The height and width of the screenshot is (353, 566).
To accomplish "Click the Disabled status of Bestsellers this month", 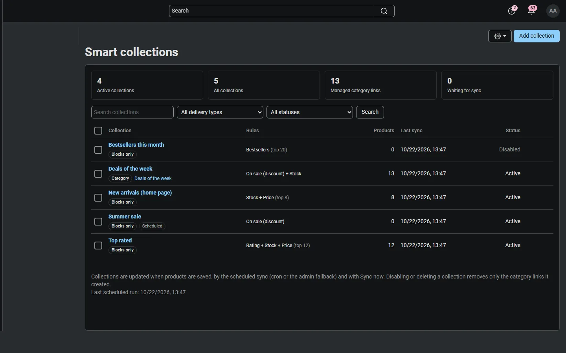I will (510, 149).
